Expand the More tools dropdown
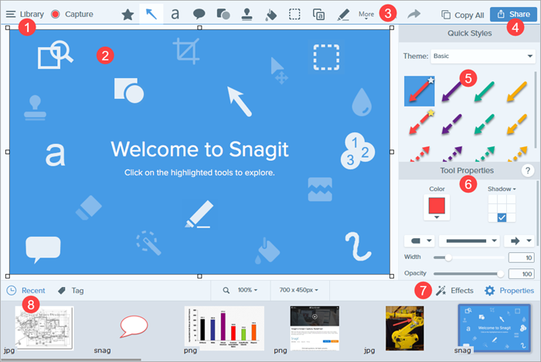 tap(367, 15)
